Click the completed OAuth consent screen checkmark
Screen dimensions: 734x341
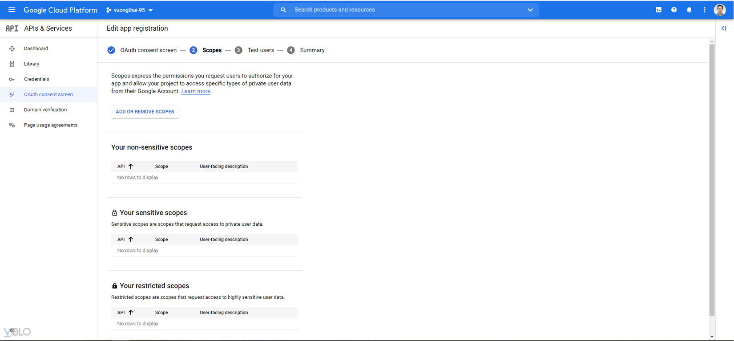[111, 50]
